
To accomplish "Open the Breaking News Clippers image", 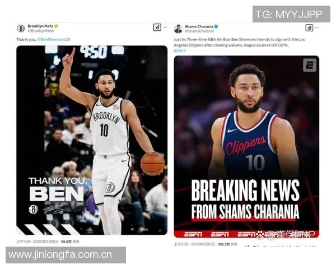I will coord(246,147).
